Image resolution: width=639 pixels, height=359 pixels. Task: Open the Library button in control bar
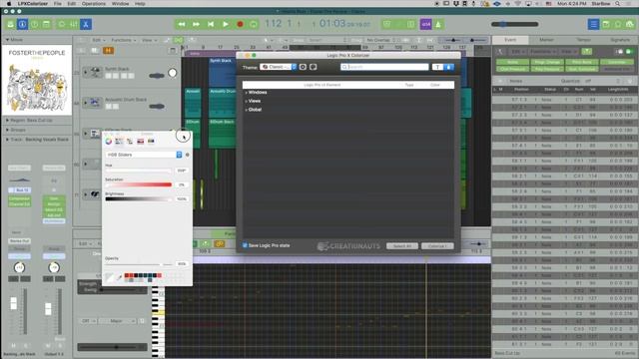click(x=10, y=24)
